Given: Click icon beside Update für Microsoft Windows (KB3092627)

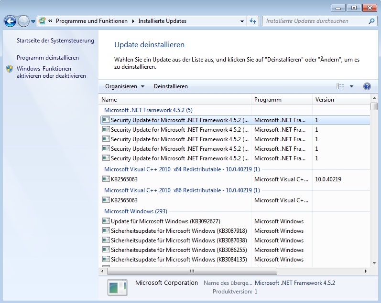Looking at the screenshot, I should (106, 221).
